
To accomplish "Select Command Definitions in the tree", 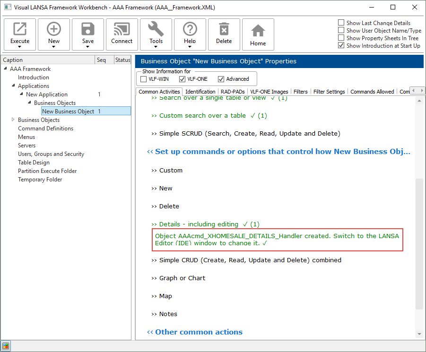I will click(45, 129).
